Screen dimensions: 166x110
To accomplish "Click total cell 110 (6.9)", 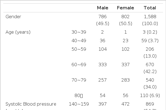I will tap(150, 96).
